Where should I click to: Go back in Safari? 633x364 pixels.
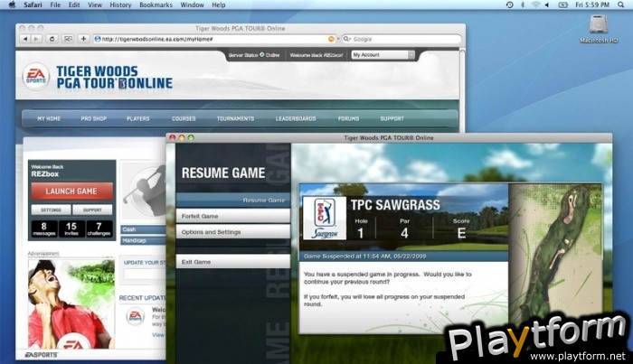click(x=26, y=39)
